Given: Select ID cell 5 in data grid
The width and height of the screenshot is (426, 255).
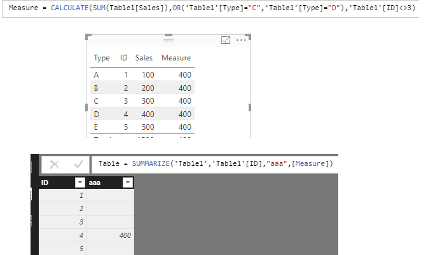Looking at the screenshot, I should coord(62,249).
